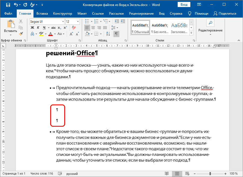The height and width of the screenshot is (177, 243).
Task: Activate right alignment
Action: coord(100,28)
